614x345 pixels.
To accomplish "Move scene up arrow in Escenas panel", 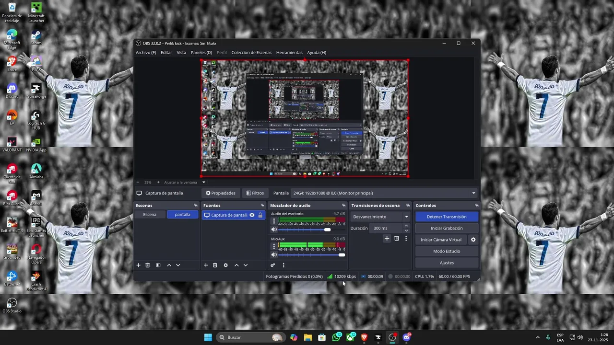I will [169, 265].
